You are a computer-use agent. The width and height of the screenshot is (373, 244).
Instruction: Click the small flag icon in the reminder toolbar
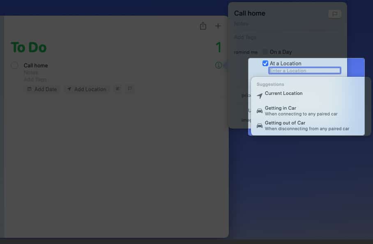[x=129, y=89]
